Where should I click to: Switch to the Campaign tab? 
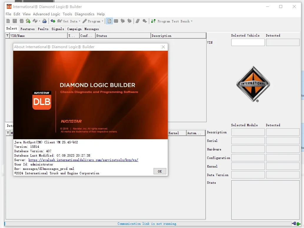pyautogui.click(x=74, y=29)
